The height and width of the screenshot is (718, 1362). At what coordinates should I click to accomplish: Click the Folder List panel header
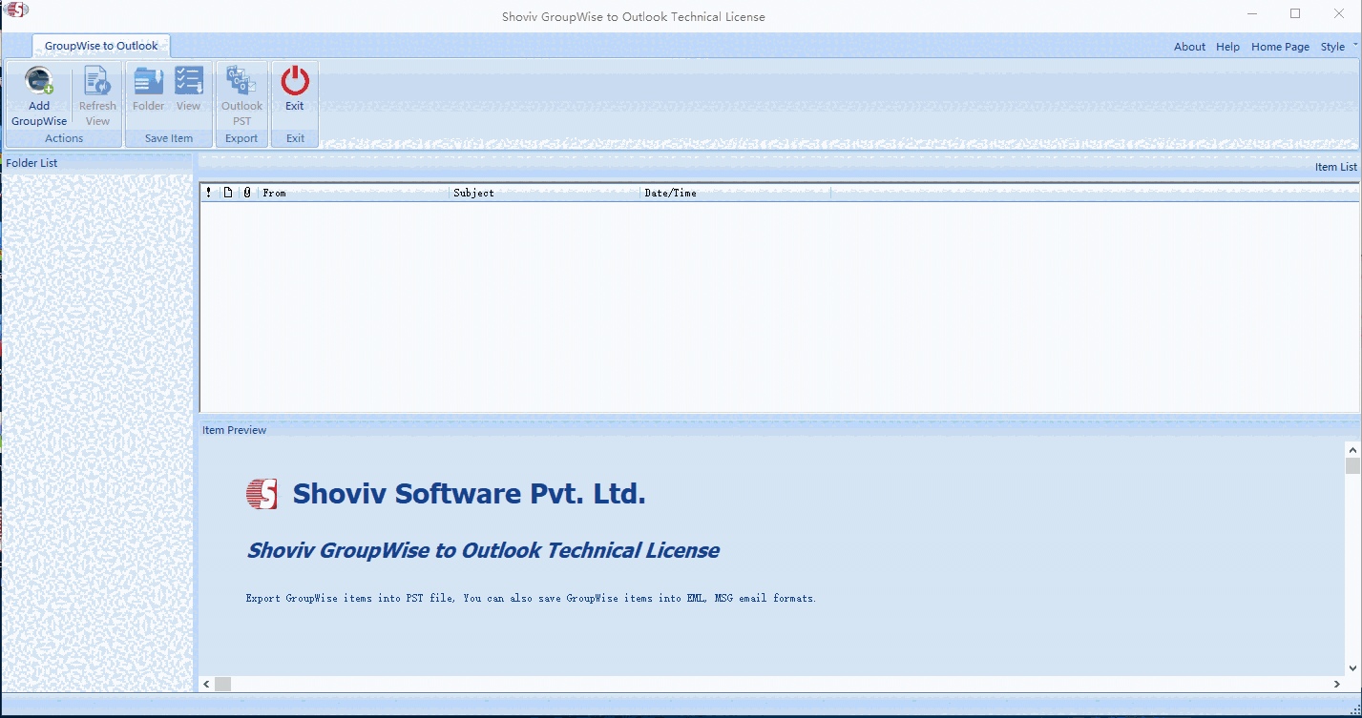(x=97, y=163)
